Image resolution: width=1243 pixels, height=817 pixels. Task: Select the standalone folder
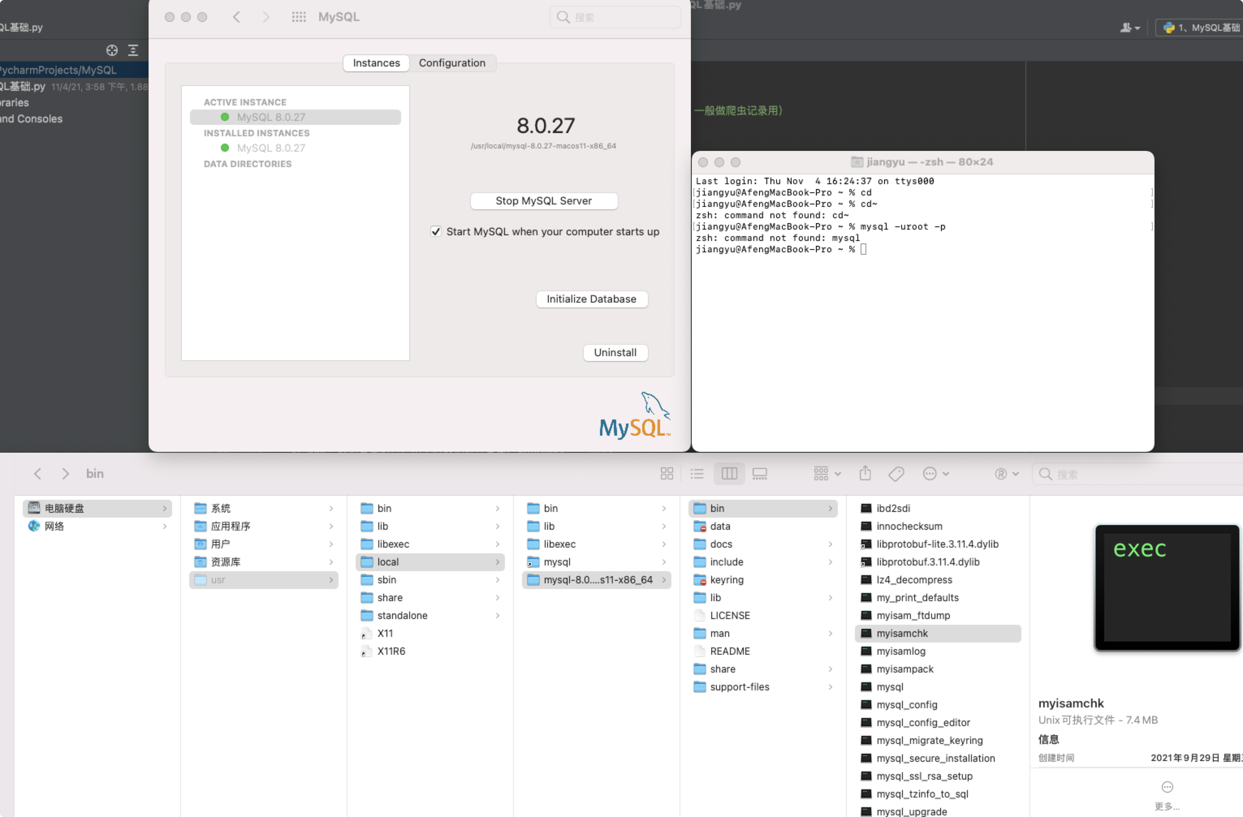pyautogui.click(x=430, y=615)
